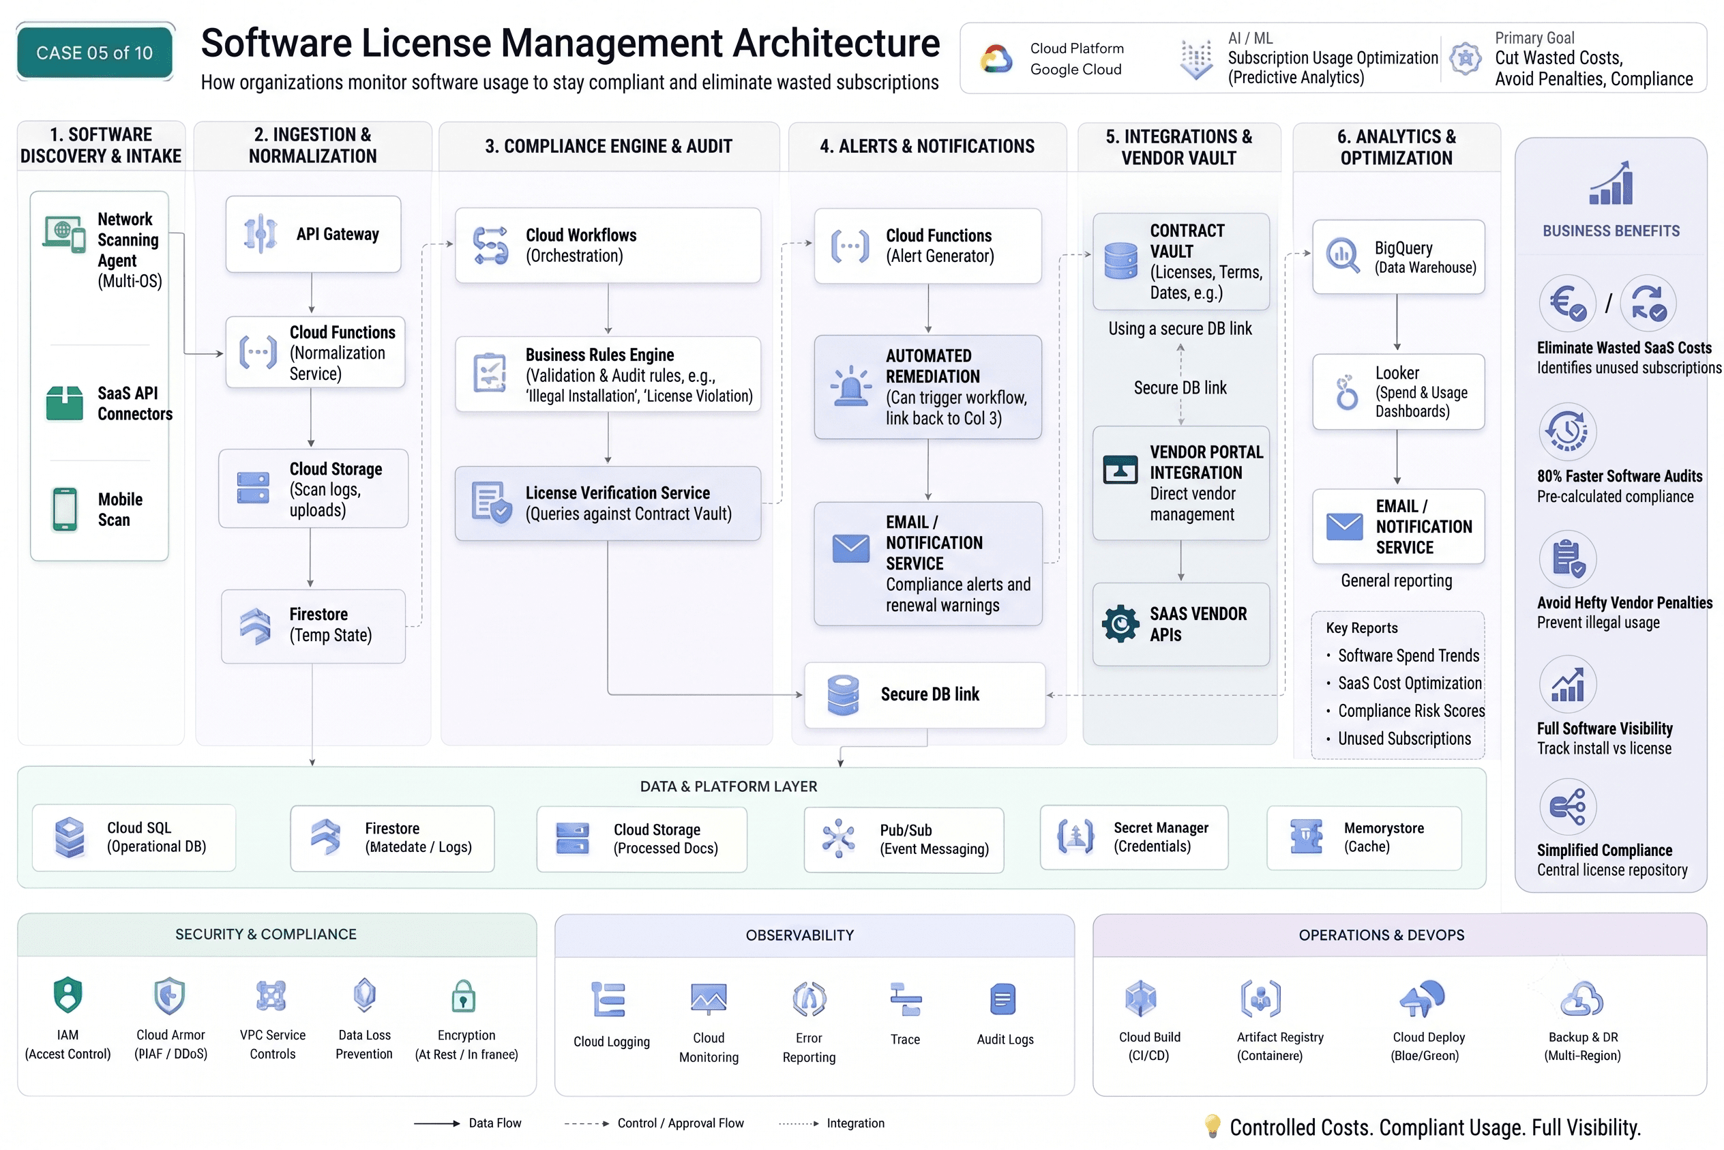Click the Data Flow legend entry
Screen dimensions: 1724x1150
467,1123
